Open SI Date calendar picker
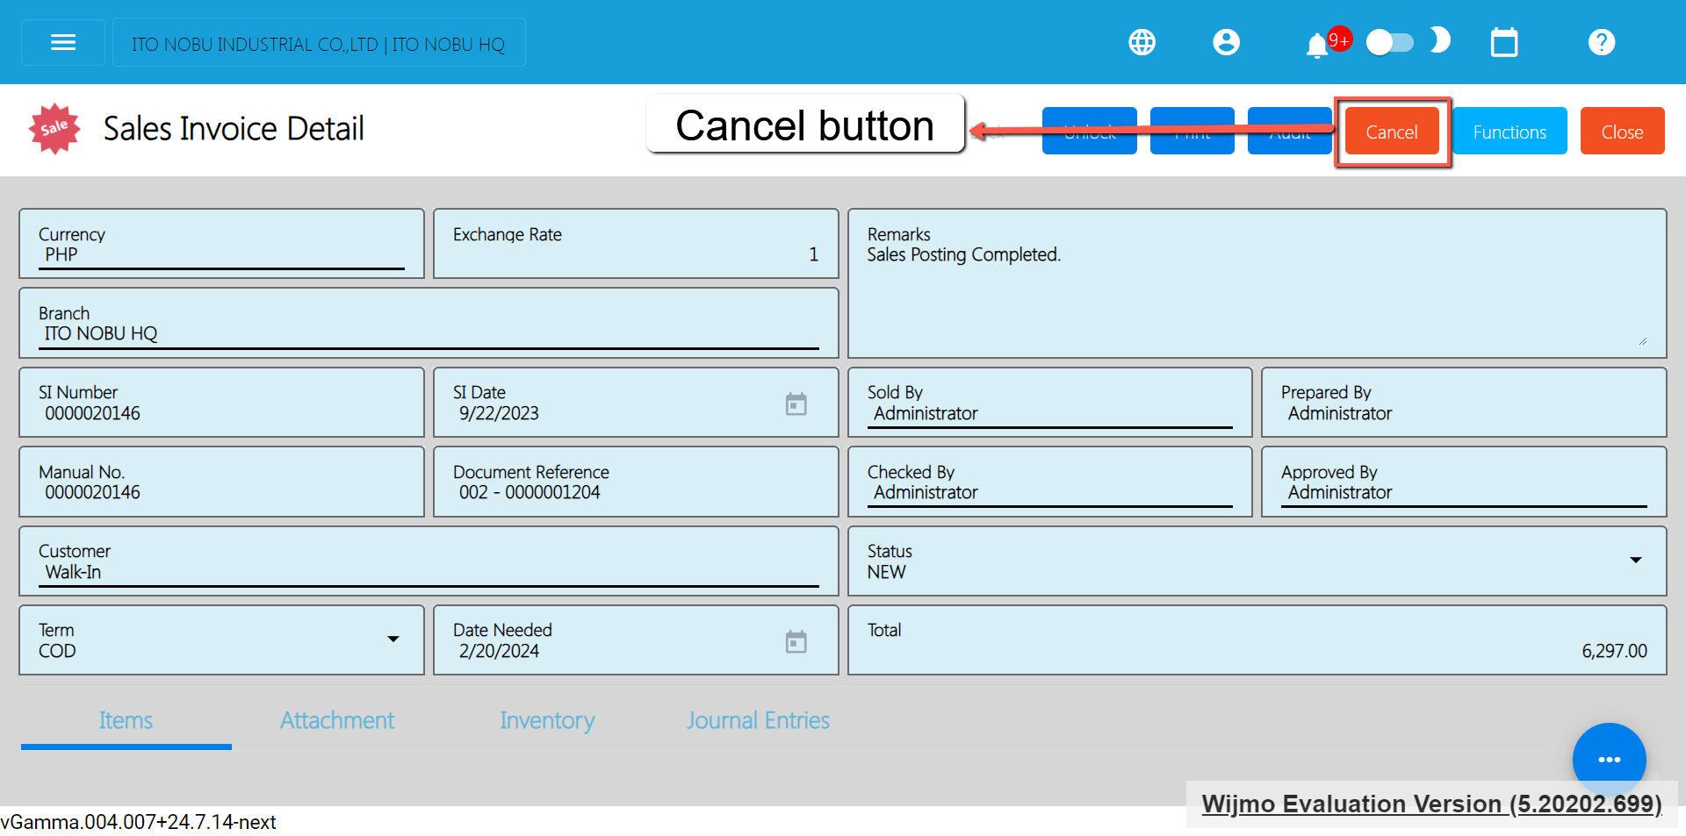This screenshot has width=1686, height=836. tap(796, 404)
